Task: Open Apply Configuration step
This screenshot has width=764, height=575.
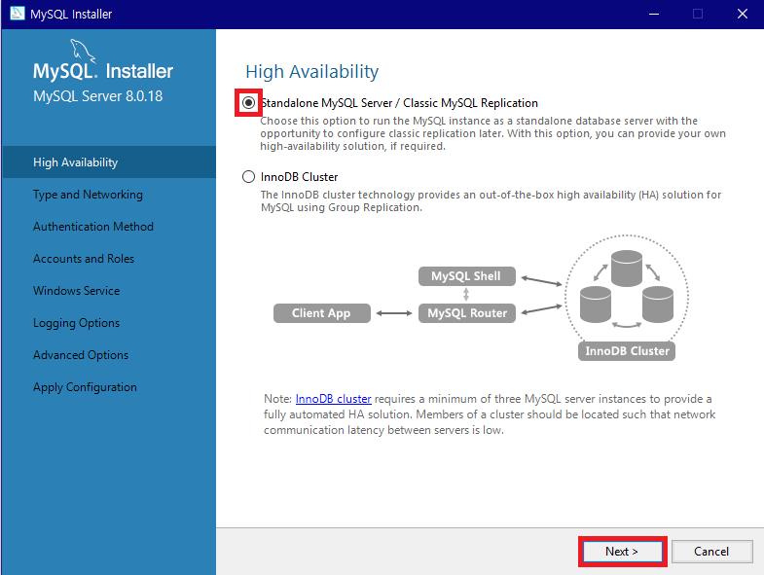Action: (85, 387)
